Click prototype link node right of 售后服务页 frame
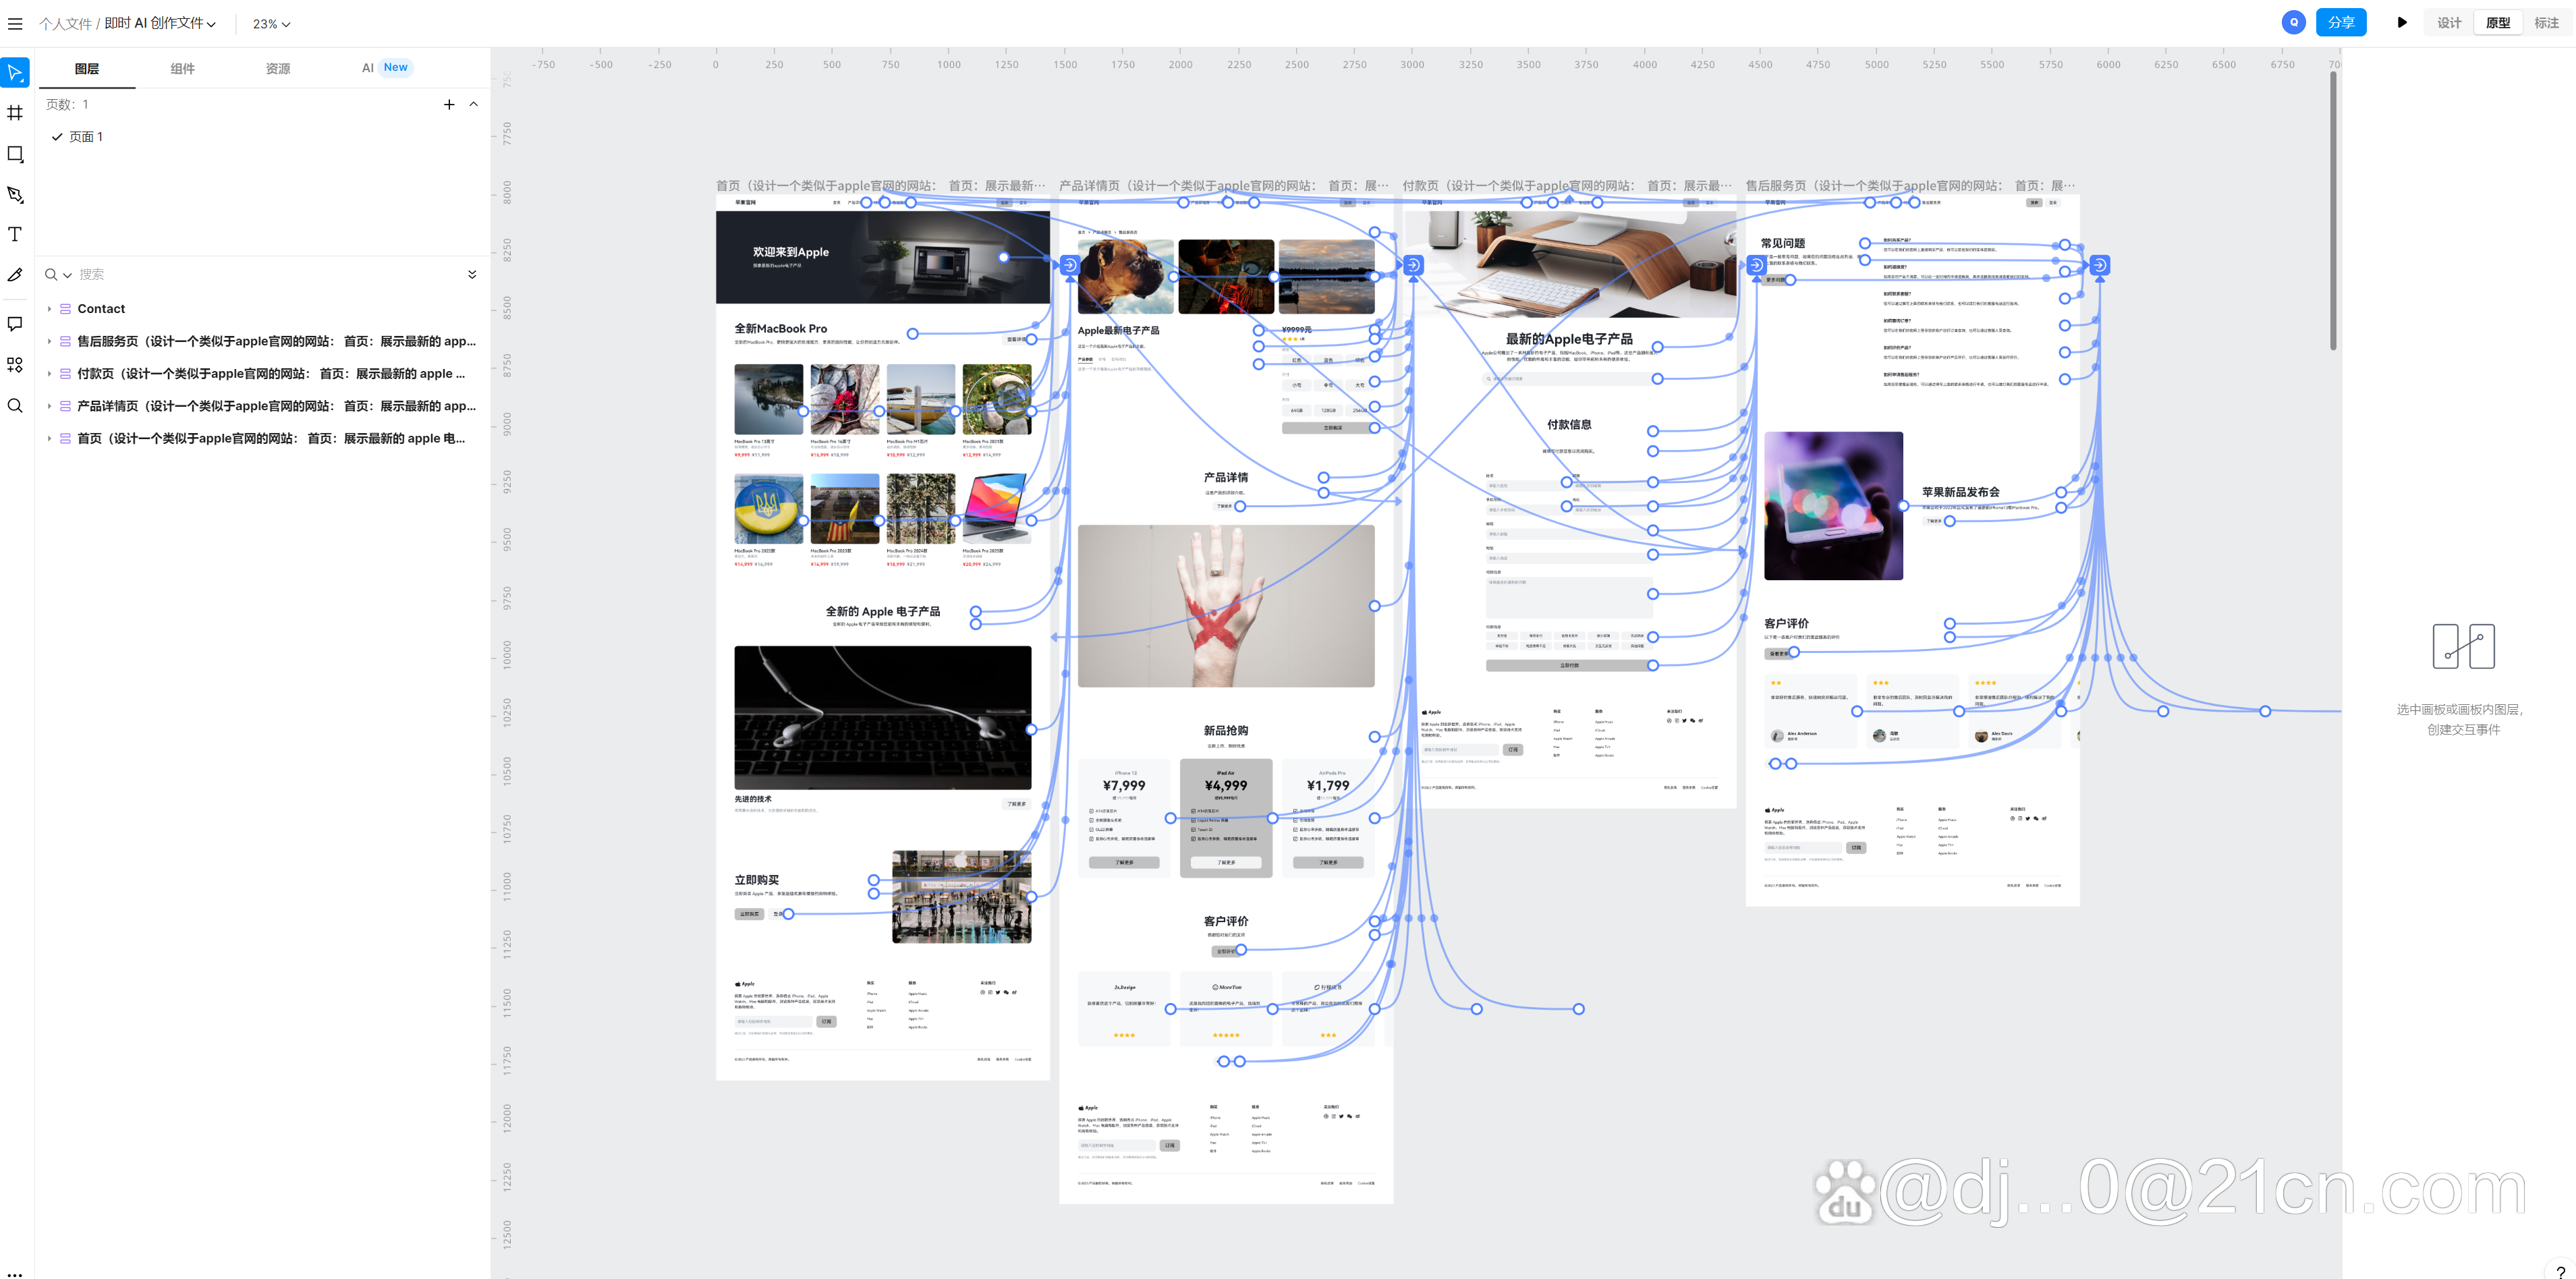 2100,265
